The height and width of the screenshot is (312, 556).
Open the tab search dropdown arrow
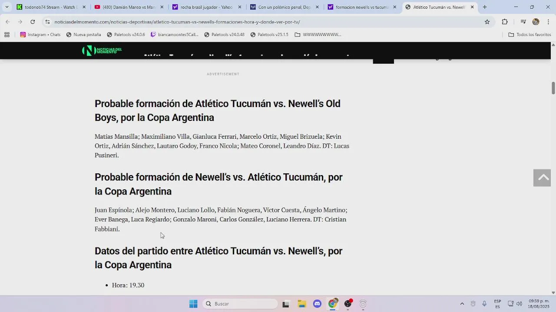pyautogui.click(x=7, y=7)
